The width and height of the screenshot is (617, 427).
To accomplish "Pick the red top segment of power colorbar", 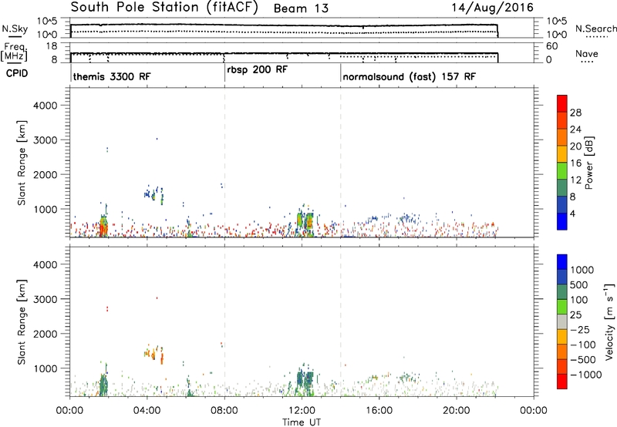I will [562, 103].
